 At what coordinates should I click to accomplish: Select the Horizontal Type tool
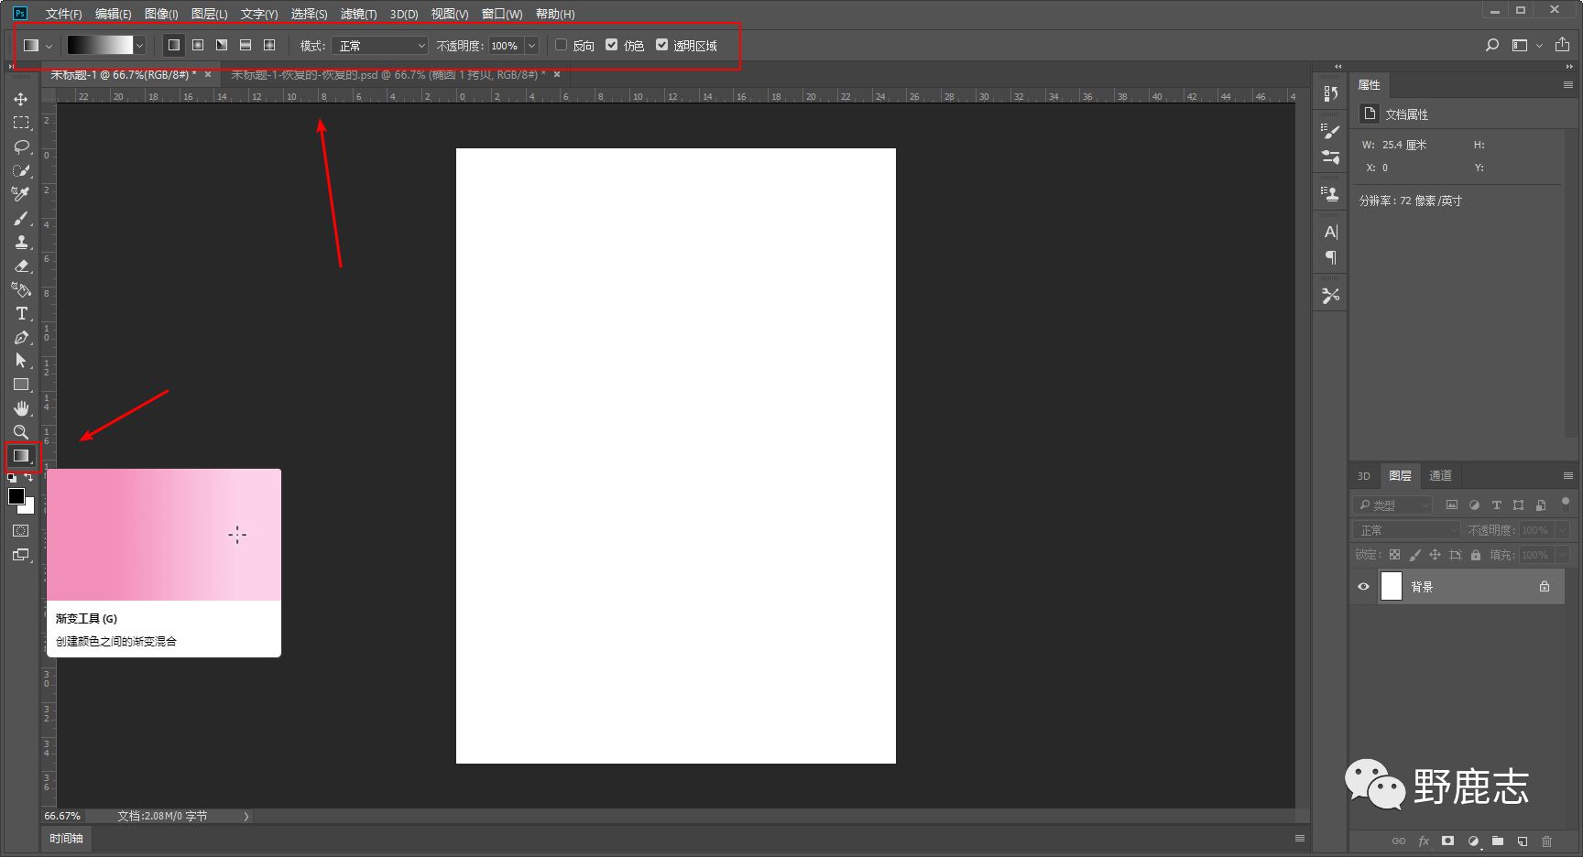click(x=21, y=313)
